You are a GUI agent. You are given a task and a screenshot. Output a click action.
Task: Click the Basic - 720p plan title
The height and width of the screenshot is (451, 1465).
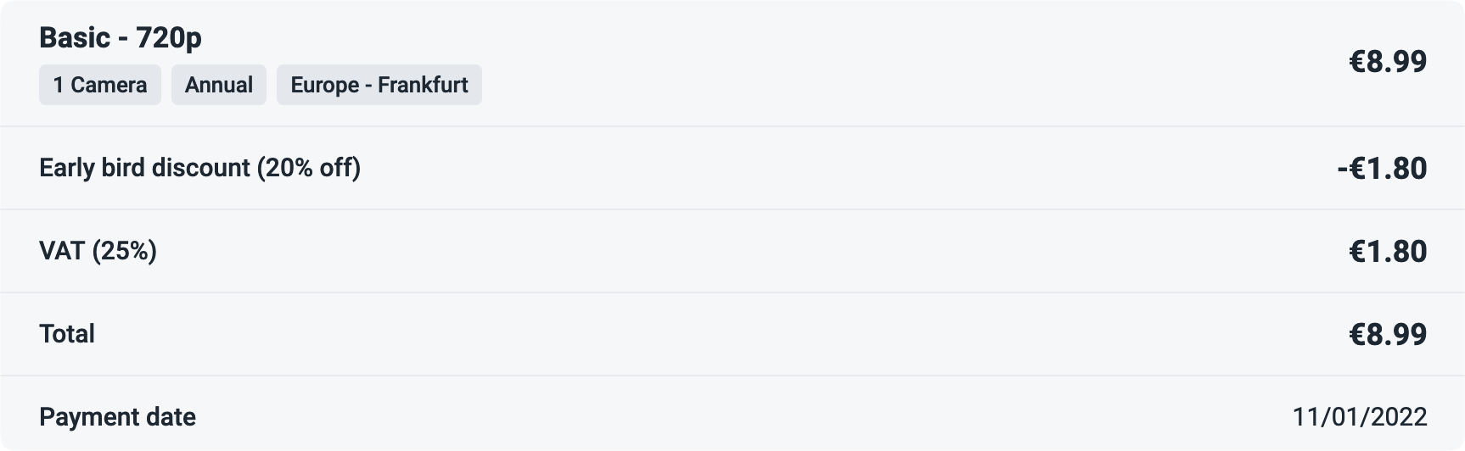pos(121,38)
